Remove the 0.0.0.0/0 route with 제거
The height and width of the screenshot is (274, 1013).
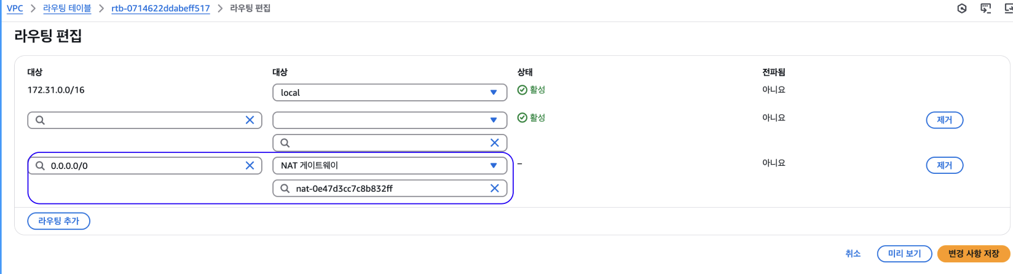coord(944,166)
